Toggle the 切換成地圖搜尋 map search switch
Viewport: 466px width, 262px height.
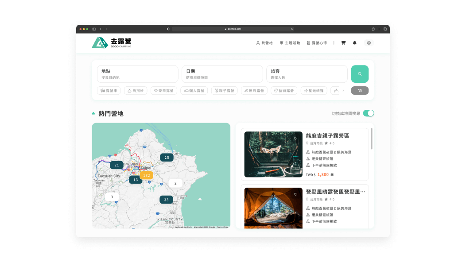(x=368, y=113)
